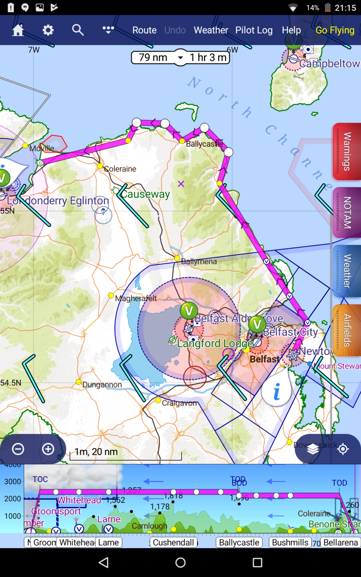
Task: Tap the green V marker at Belfast City
Action: pyautogui.click(x=257, y=324)
